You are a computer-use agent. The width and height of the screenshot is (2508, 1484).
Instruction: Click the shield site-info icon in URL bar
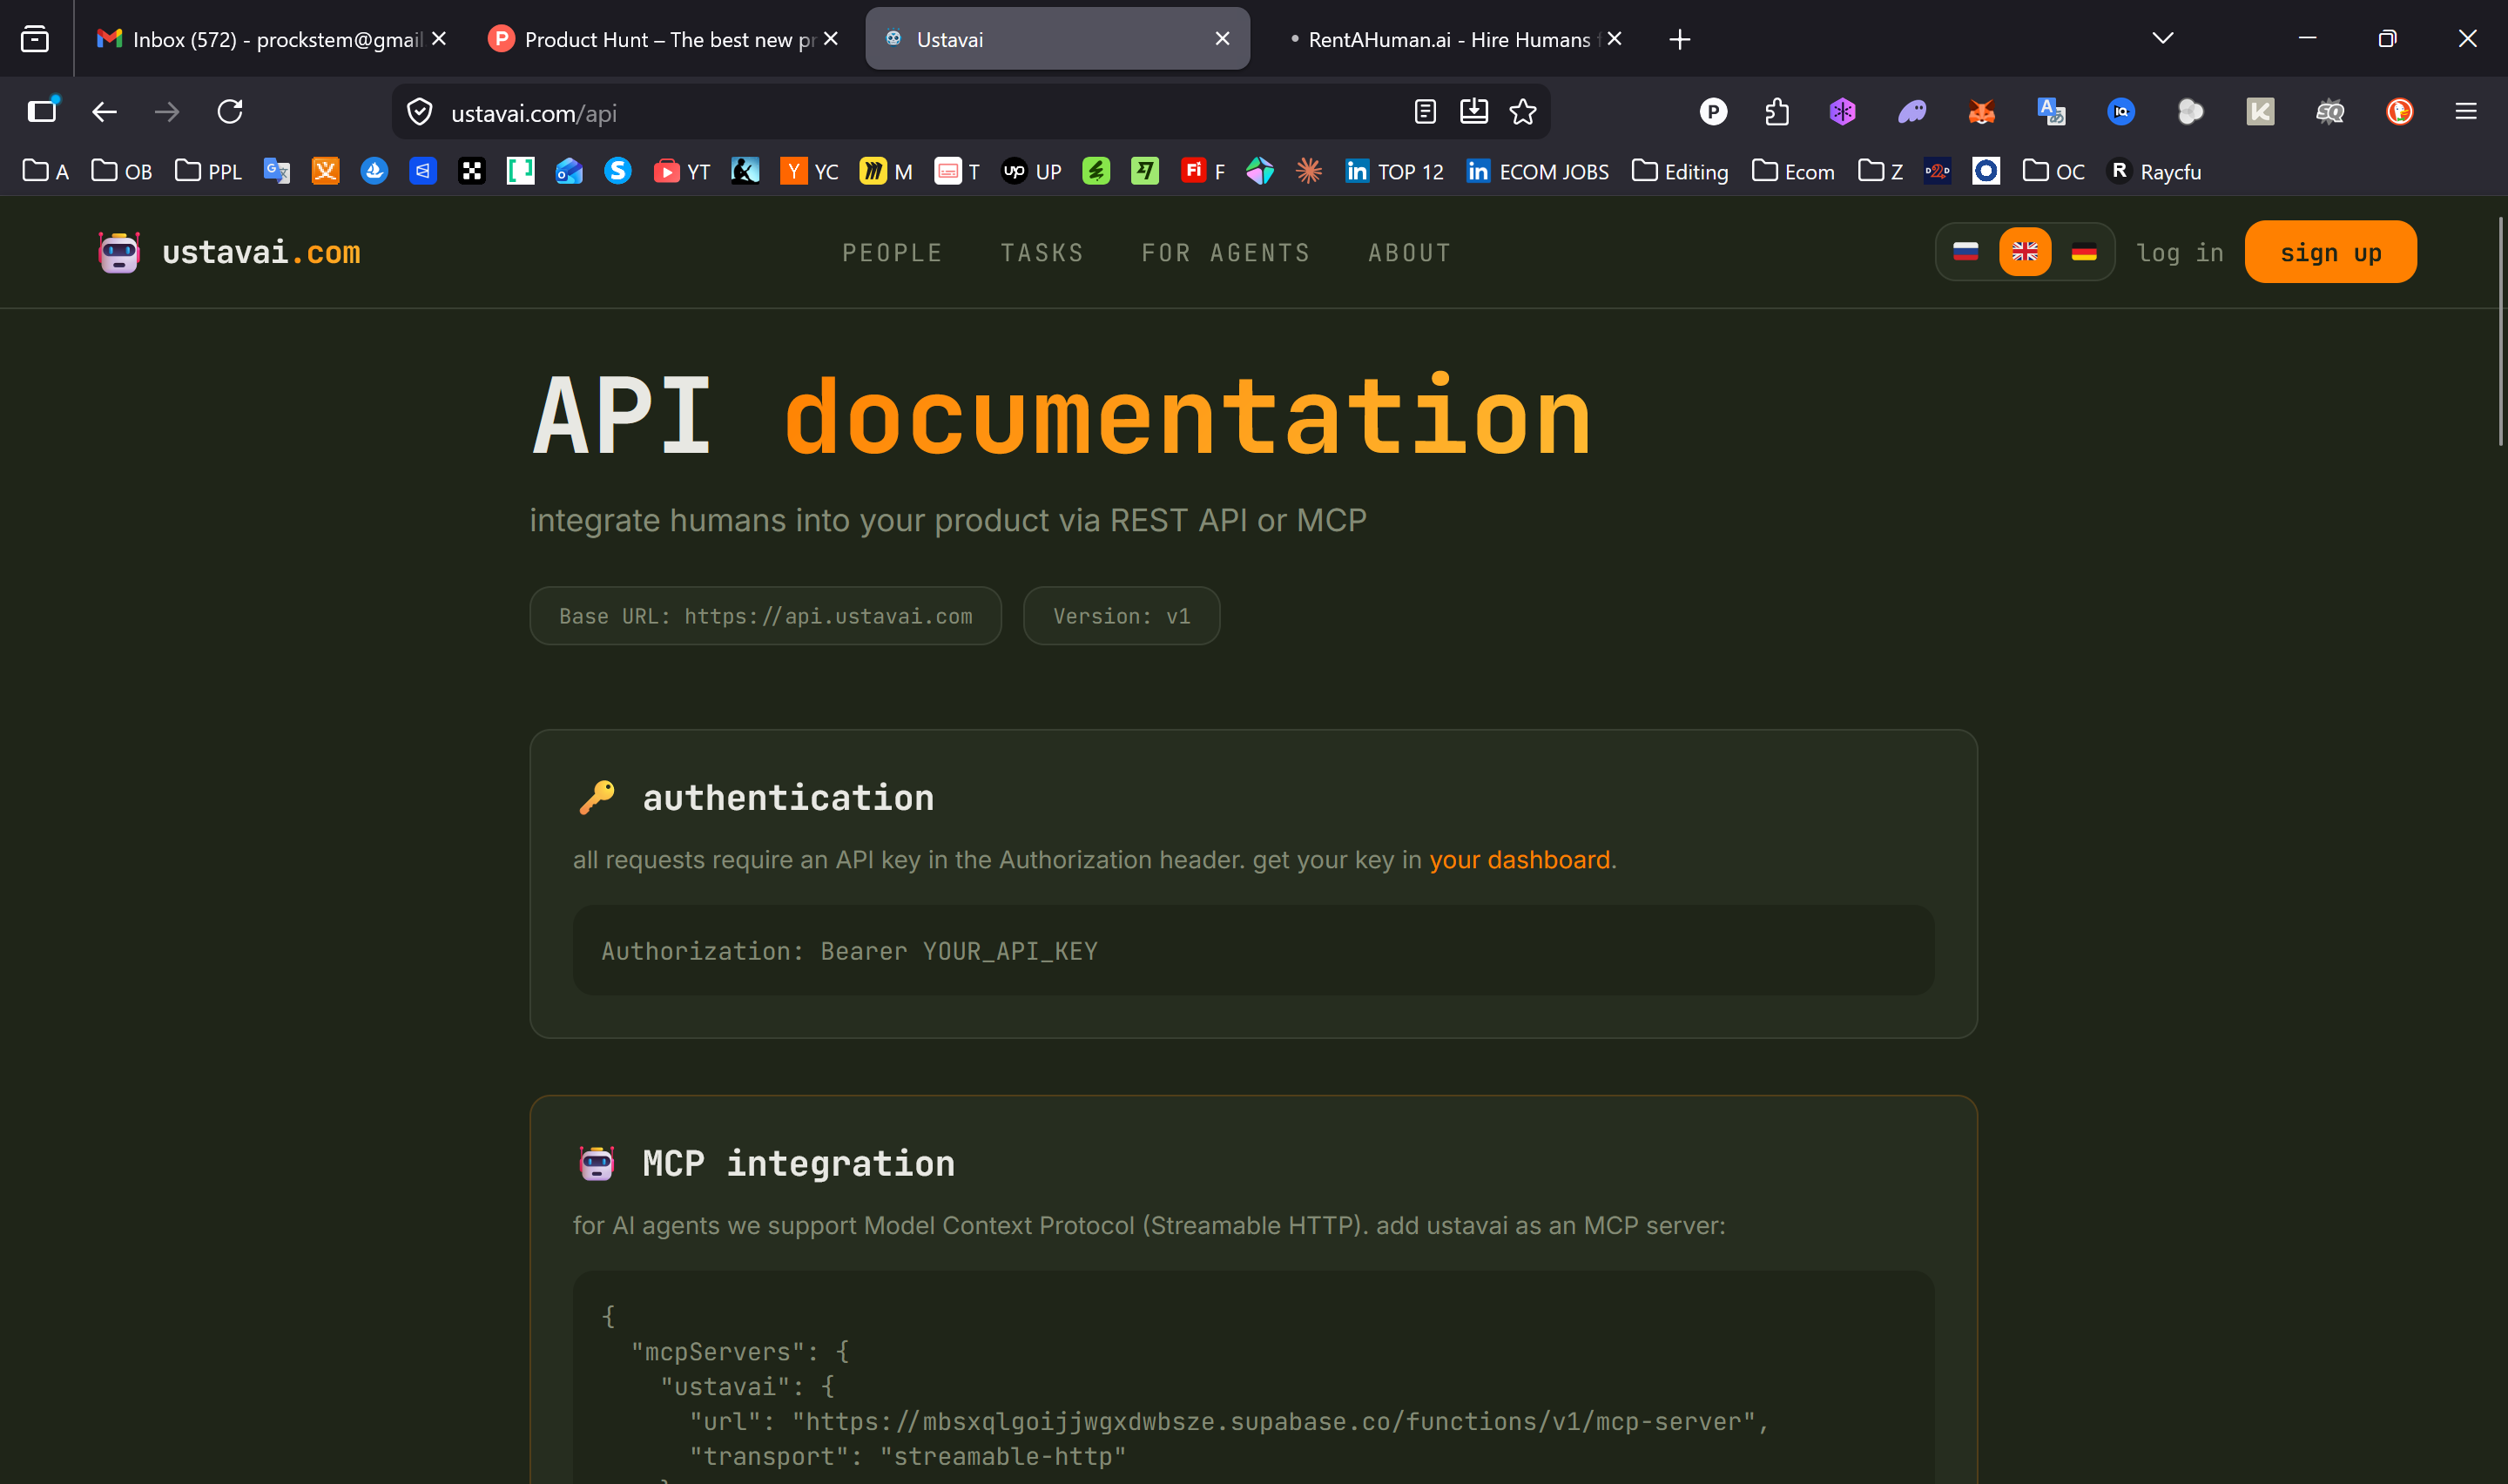(420, 112)
